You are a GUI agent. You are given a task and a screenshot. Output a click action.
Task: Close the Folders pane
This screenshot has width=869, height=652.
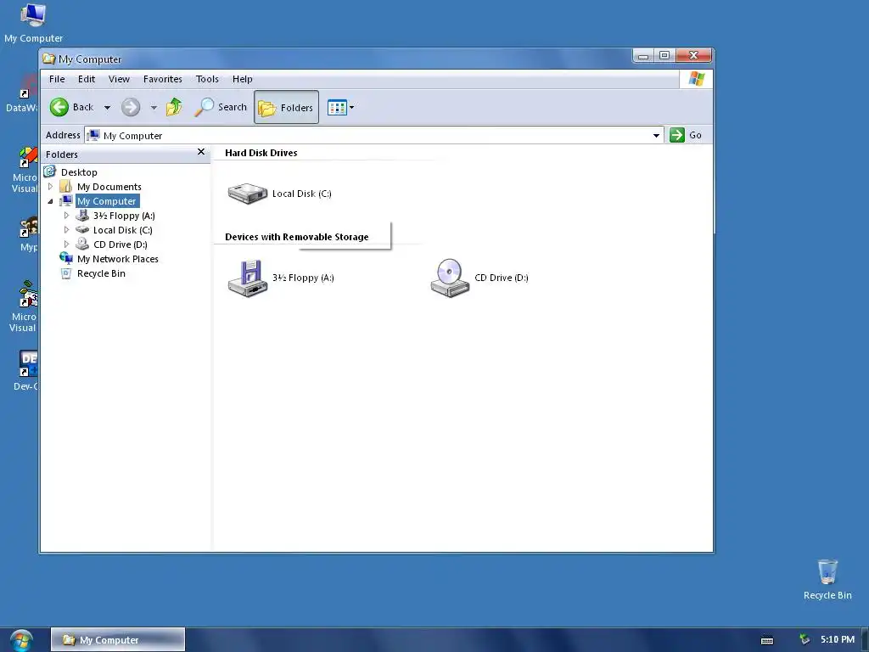(x=201, y=152)
